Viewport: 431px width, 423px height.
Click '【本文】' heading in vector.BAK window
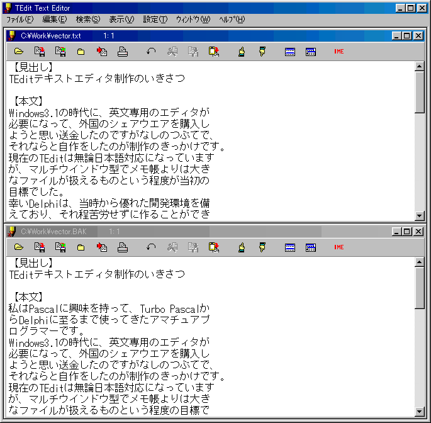tap(28, 297)
